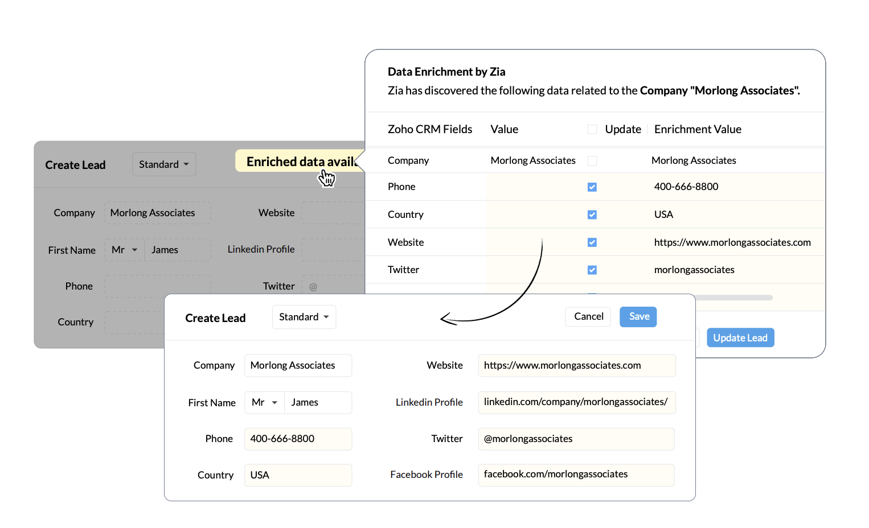Screen dimensions: 869x528
Task: Click the Cancel button
Action: tap(588, 316)
